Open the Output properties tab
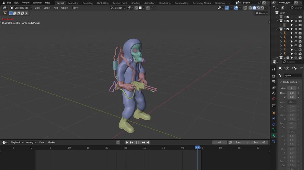The width and height of the screenshot is (304, 170). (x=274, y=82)
